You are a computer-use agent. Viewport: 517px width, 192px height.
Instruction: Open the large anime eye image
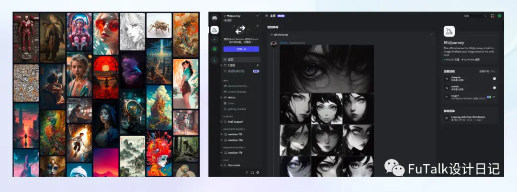327,68
